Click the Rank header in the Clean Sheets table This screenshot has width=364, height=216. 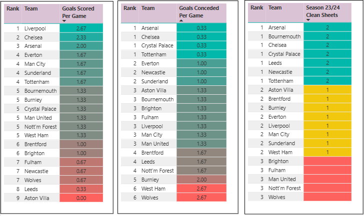[x=257, y=8]
